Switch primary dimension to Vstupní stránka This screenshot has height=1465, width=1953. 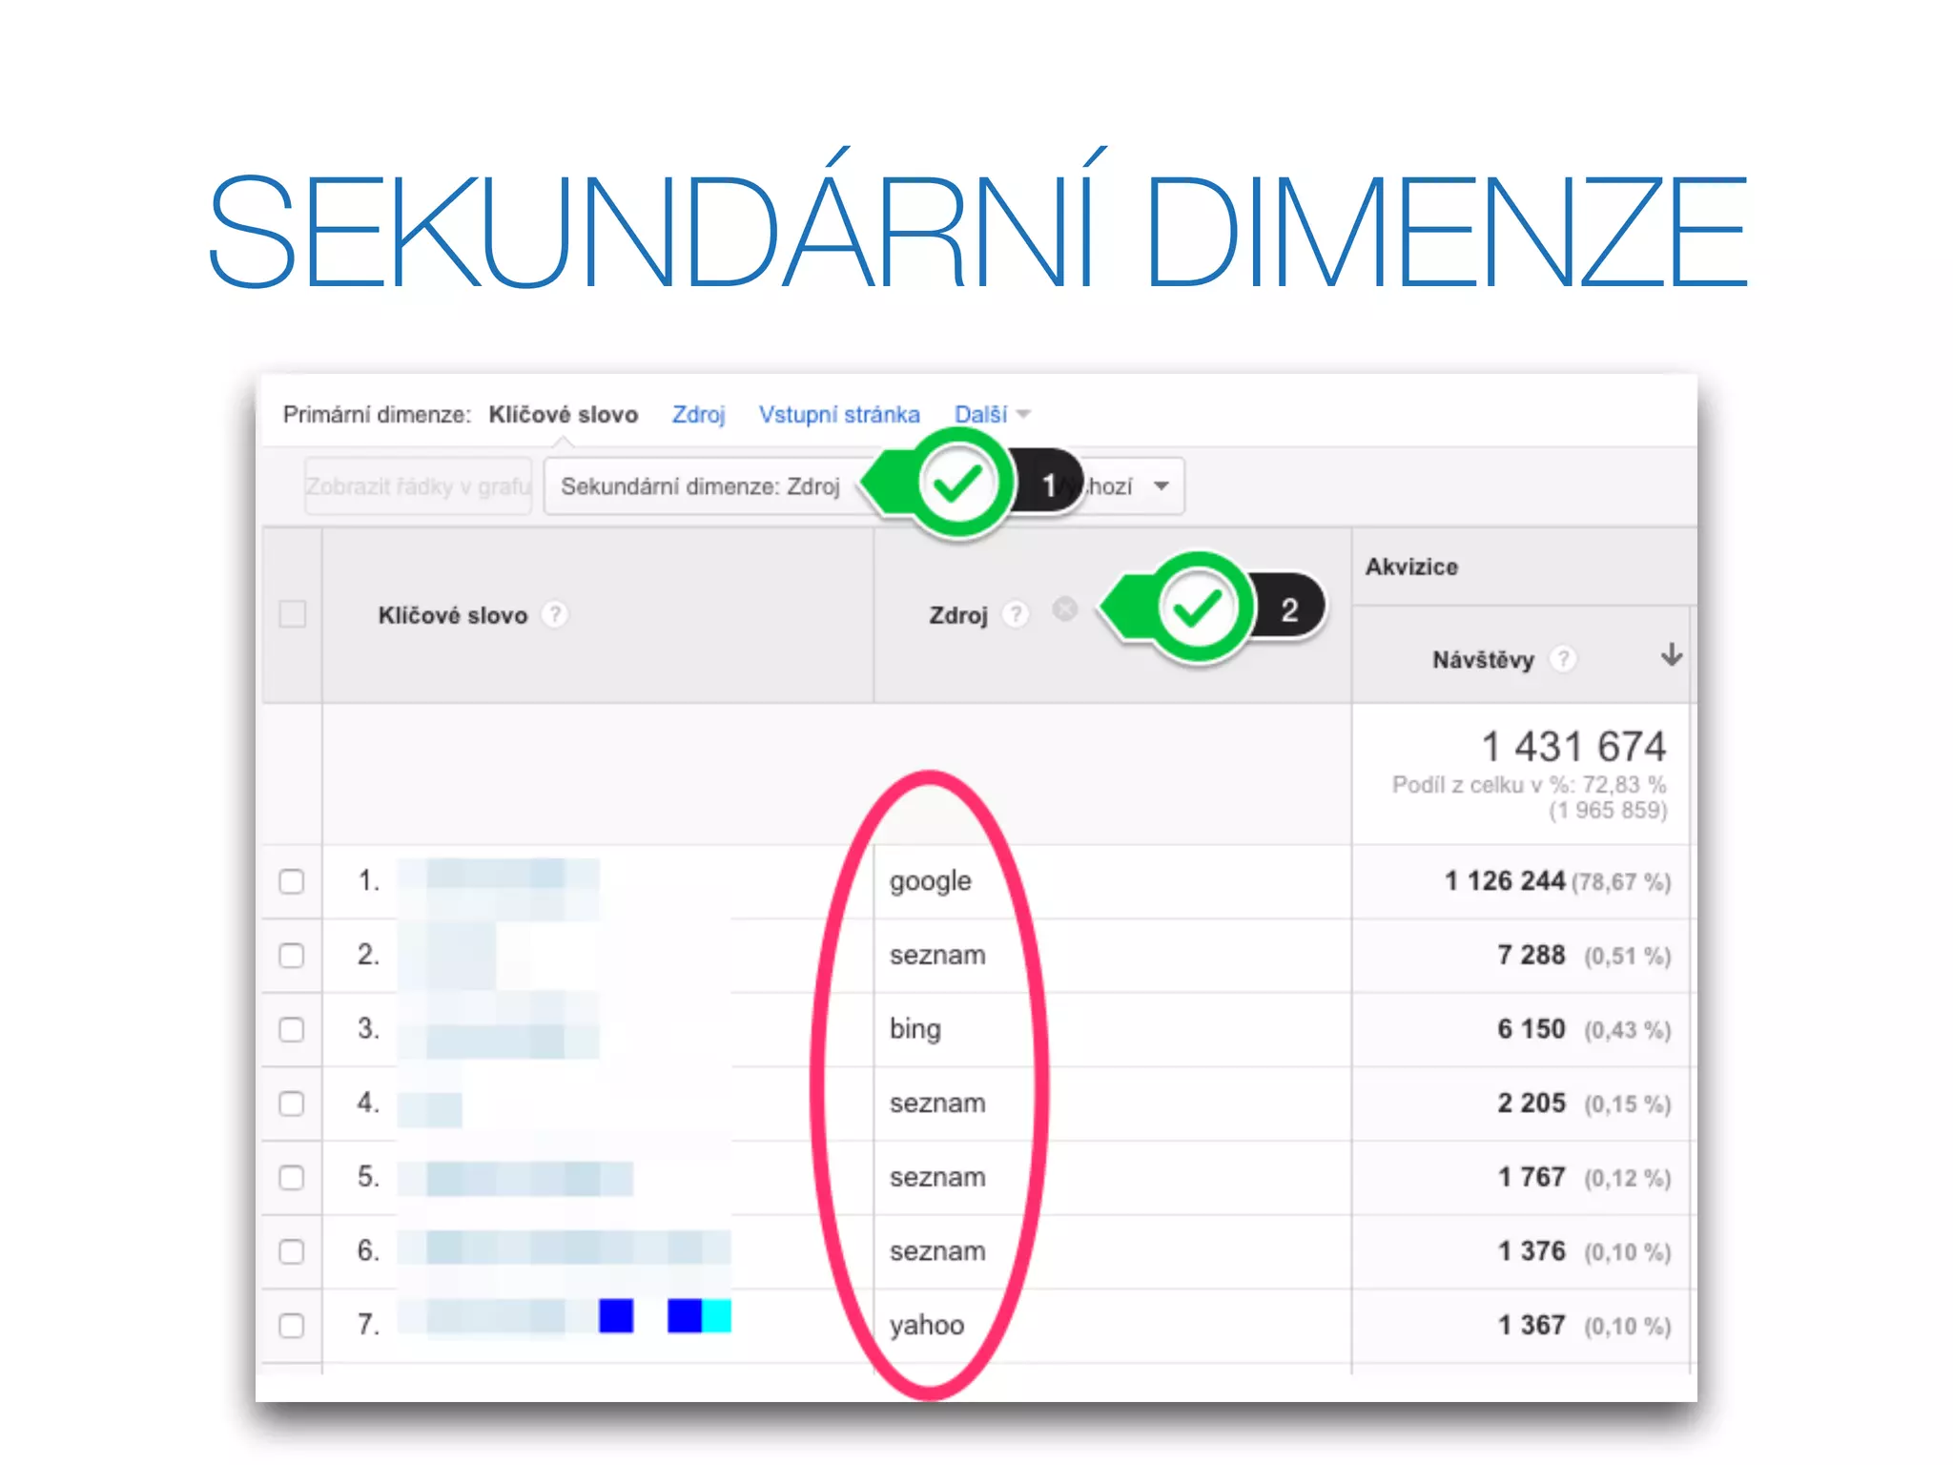839,415
